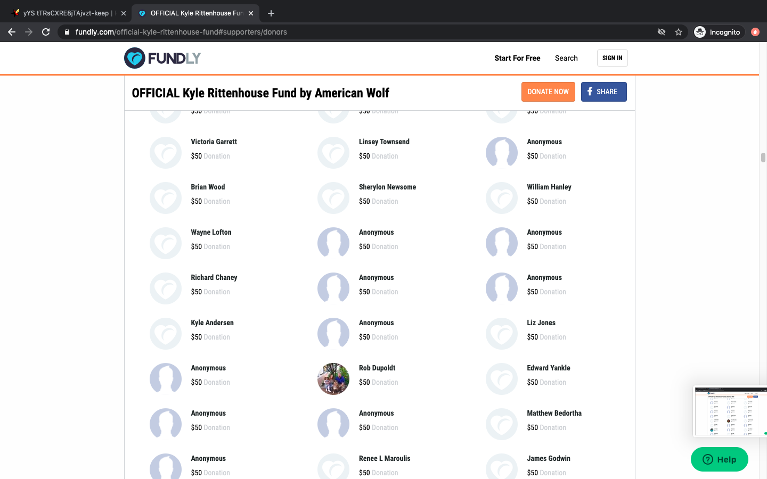
Task: Click the site lock icon in address bar
Action: tap(67, 32)
